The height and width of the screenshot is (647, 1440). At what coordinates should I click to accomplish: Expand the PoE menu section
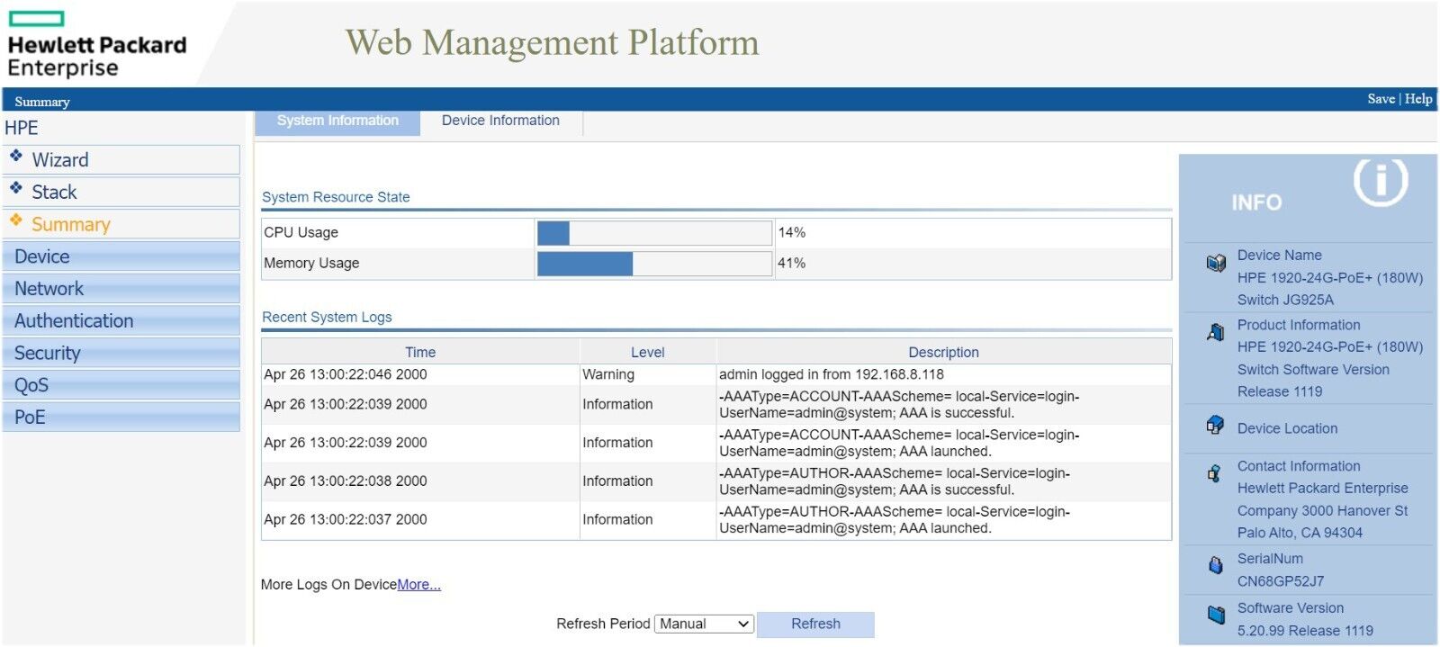121,418
